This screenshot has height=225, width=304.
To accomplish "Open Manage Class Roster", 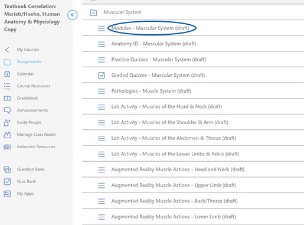I will 37,135.
